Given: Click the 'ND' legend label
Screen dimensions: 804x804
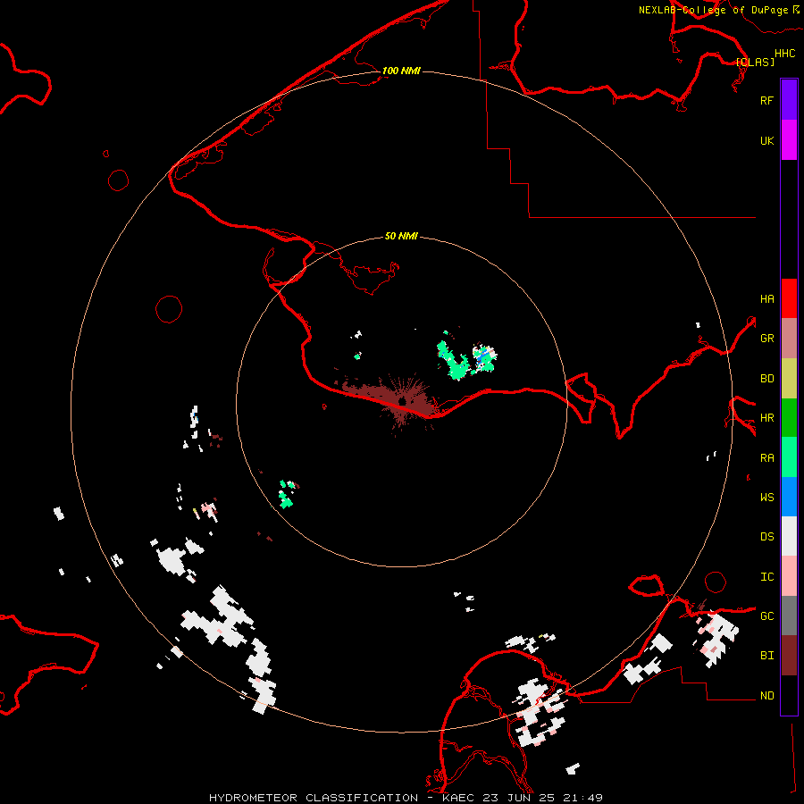Looking at the screenshot, I should pos(766,696).
